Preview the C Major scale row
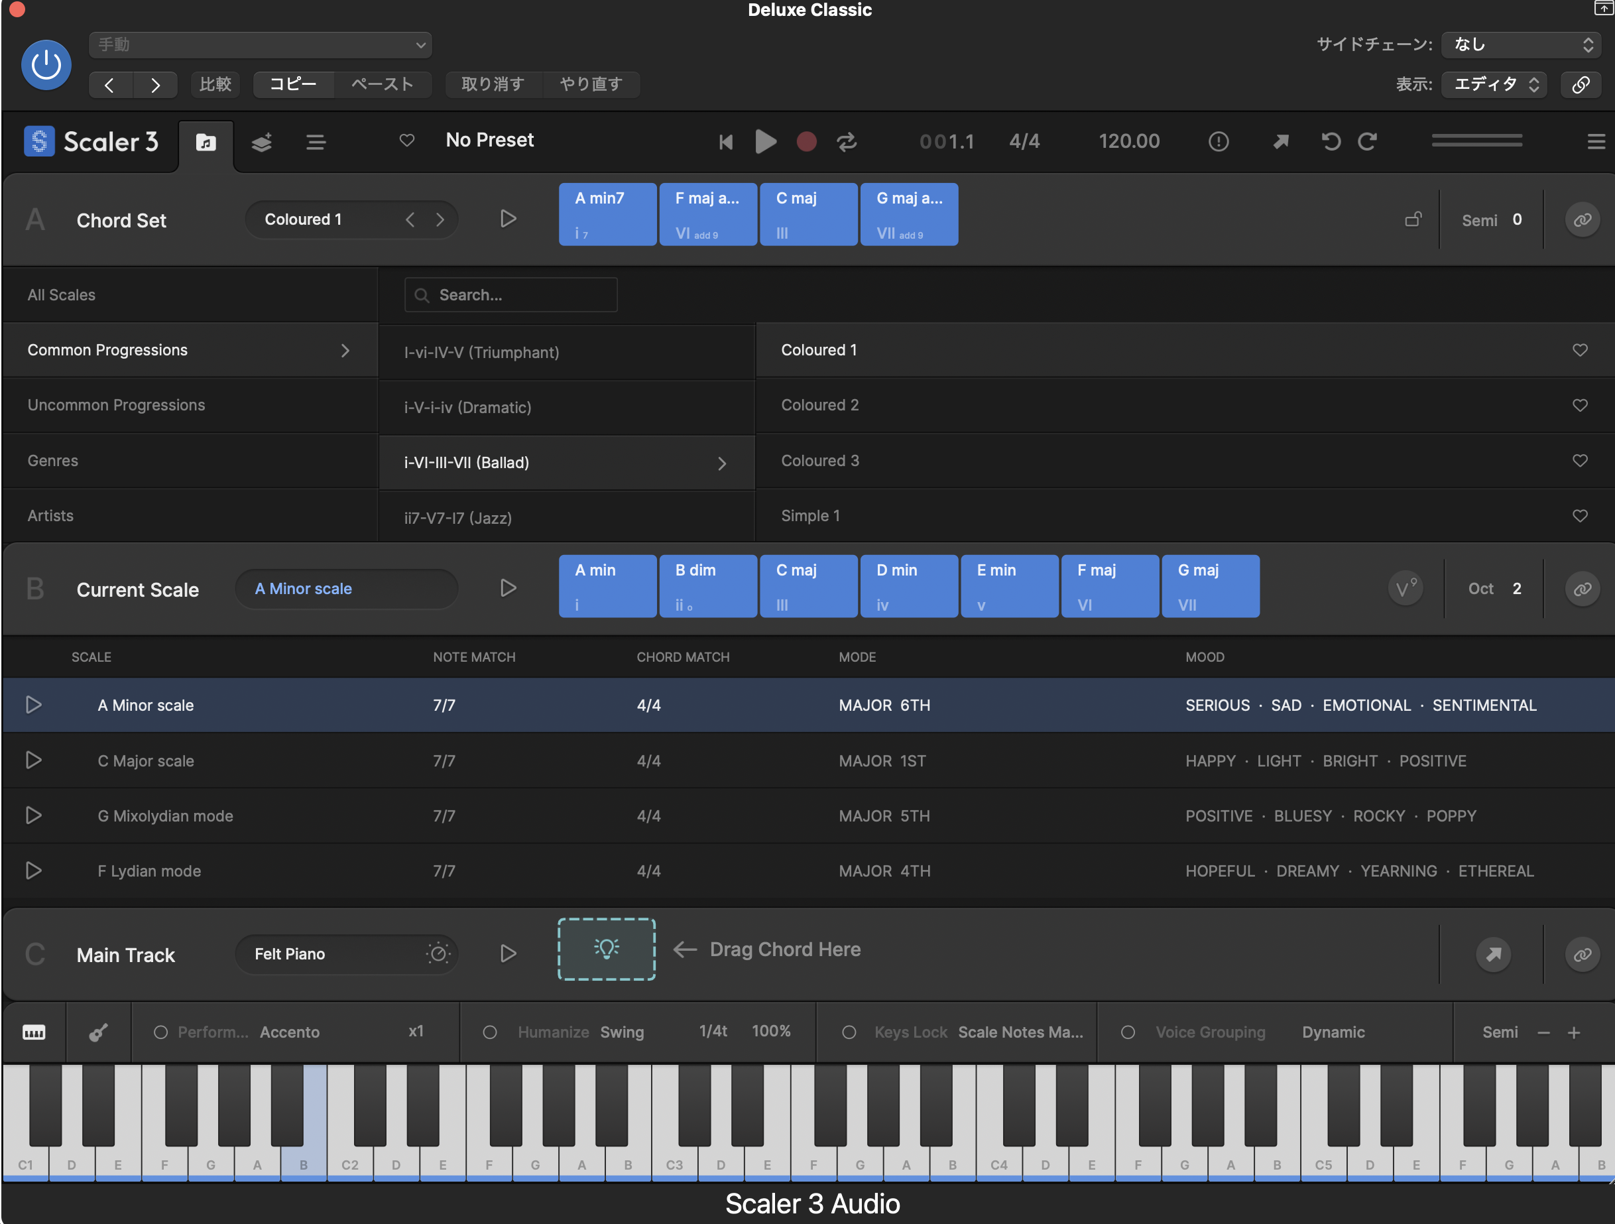The width and height of the screenshot is (1615, 1224). pos(34,761)
